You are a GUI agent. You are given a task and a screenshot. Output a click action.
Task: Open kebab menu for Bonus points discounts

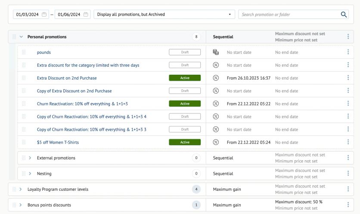(348, 205)
